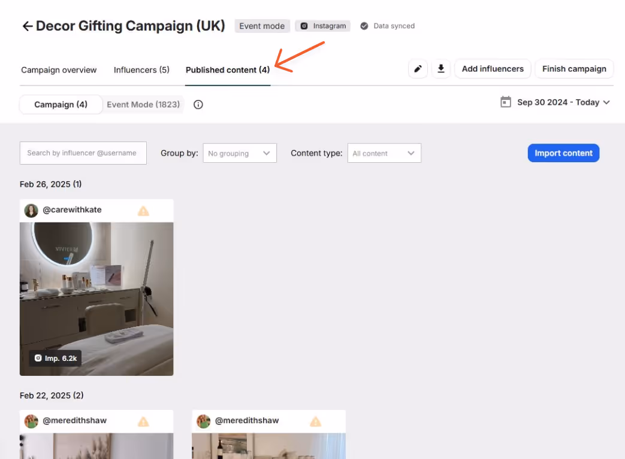625x459 pixels.
Task: Open the Group by dropdown
Action: pos(240,153)
